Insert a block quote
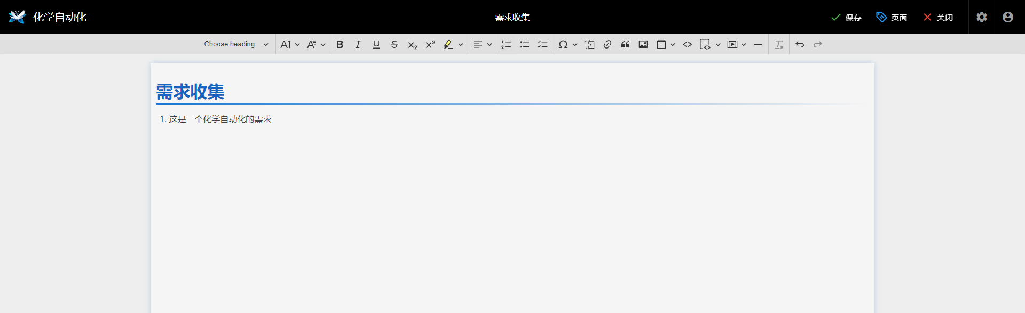The height and width of the screenshot is (313, 1025). coord(625,44)
